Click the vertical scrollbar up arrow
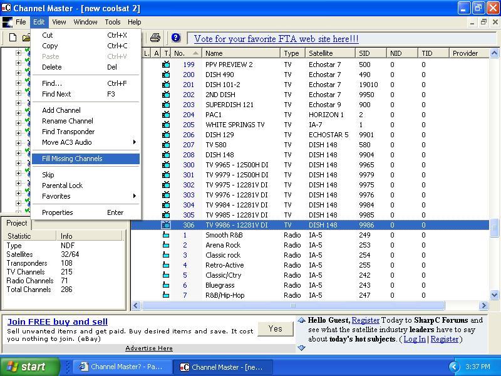The width and height of the screenshot is (501, 376). click(x=494, y=53)
